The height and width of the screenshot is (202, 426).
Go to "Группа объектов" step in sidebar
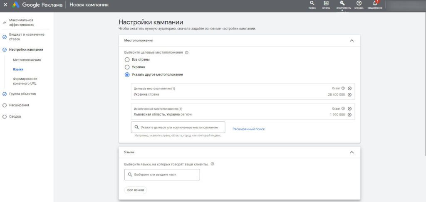(22, 94)
